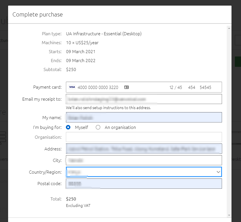Click the scrollbar up arrow in dialog
The height and width of the screenshot is (222, 241).
pyautogui.click(x=229, y=28)
